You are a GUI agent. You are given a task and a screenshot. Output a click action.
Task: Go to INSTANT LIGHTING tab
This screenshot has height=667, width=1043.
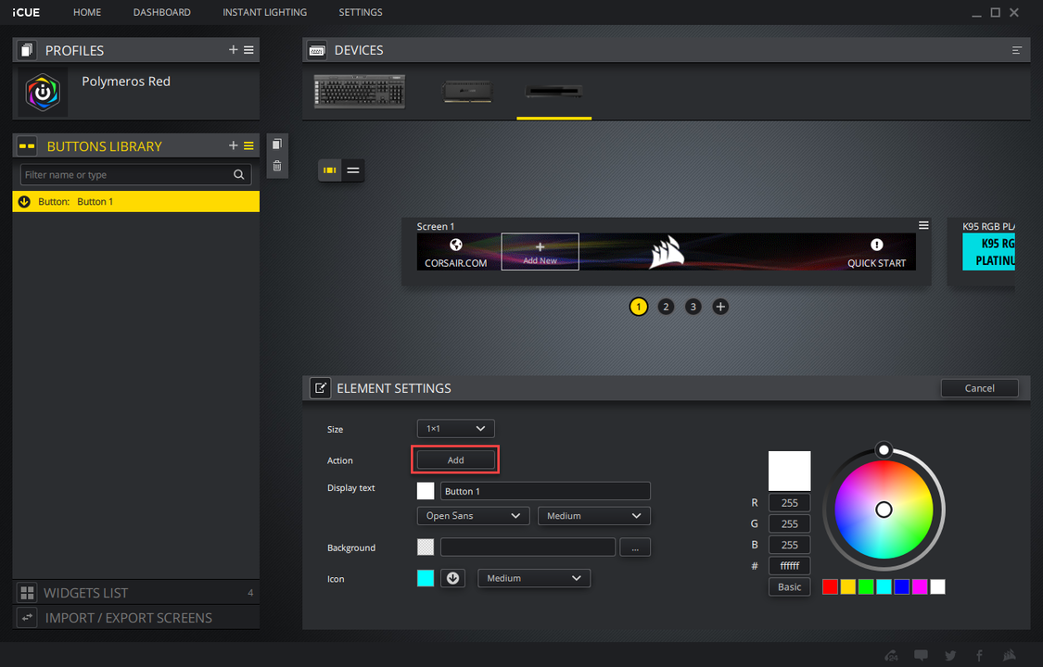point(265,12)
